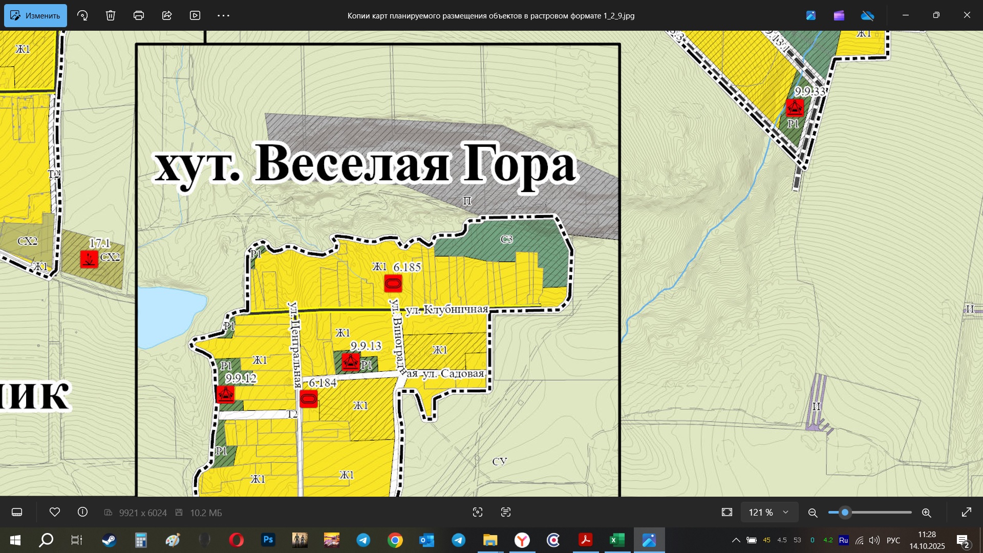Click fit to window icon
The image size is (983, 553).
coord(727,513)
